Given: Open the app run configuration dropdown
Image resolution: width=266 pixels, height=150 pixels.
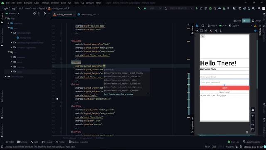Looking at the screenshot, I should point(152,8).
